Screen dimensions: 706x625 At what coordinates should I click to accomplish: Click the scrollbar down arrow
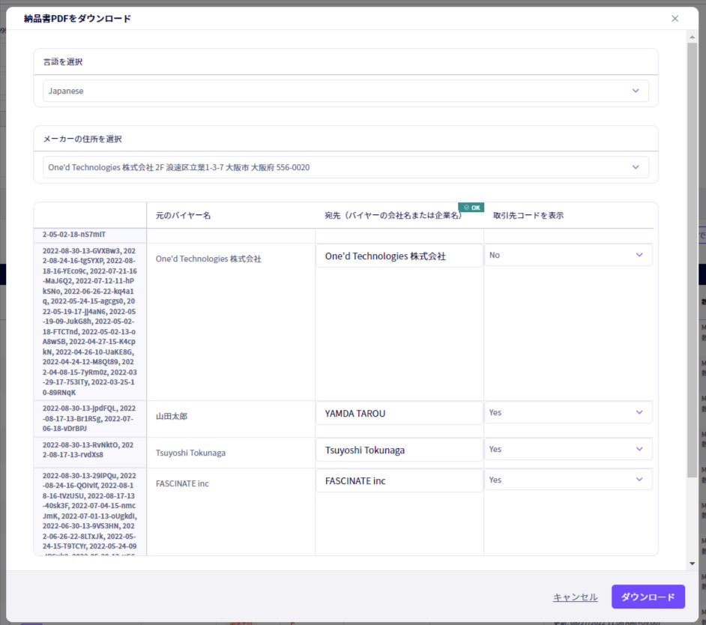click(x=692, y=564)
